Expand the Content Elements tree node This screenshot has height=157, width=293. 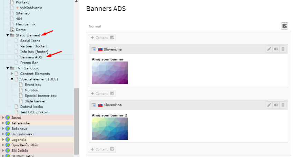click(12, 74)
